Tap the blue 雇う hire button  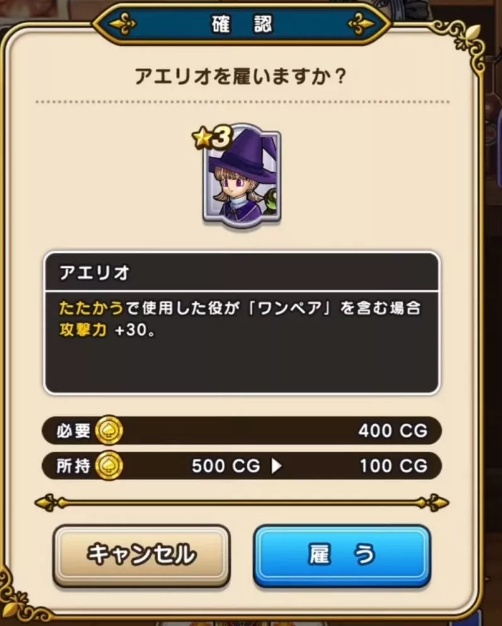[x=342, y=555]
